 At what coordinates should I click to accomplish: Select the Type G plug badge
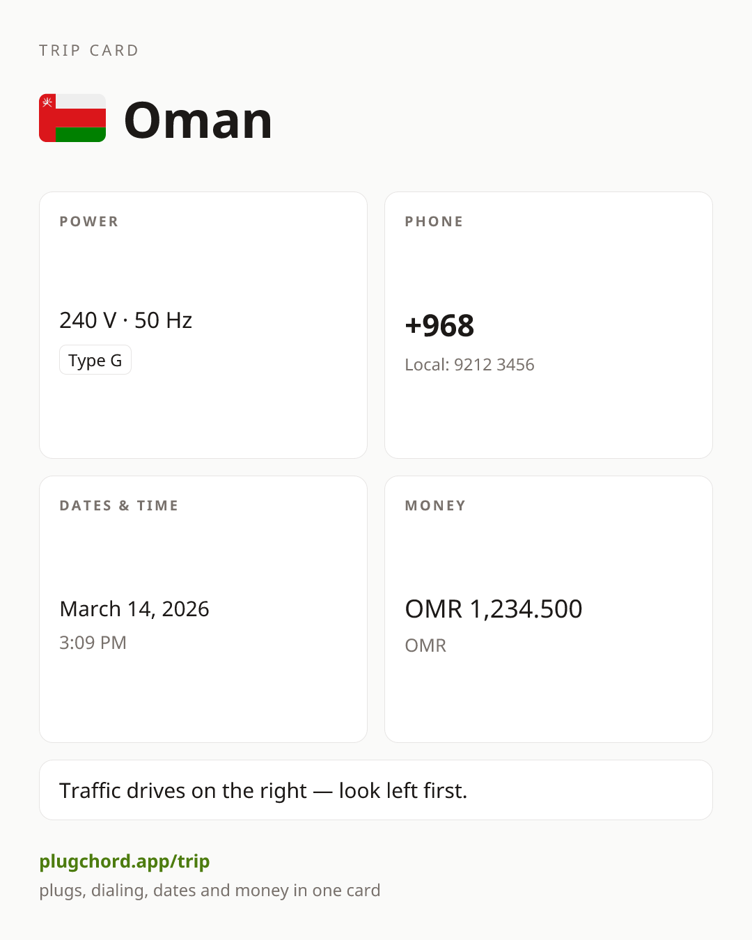pos(95,360)
